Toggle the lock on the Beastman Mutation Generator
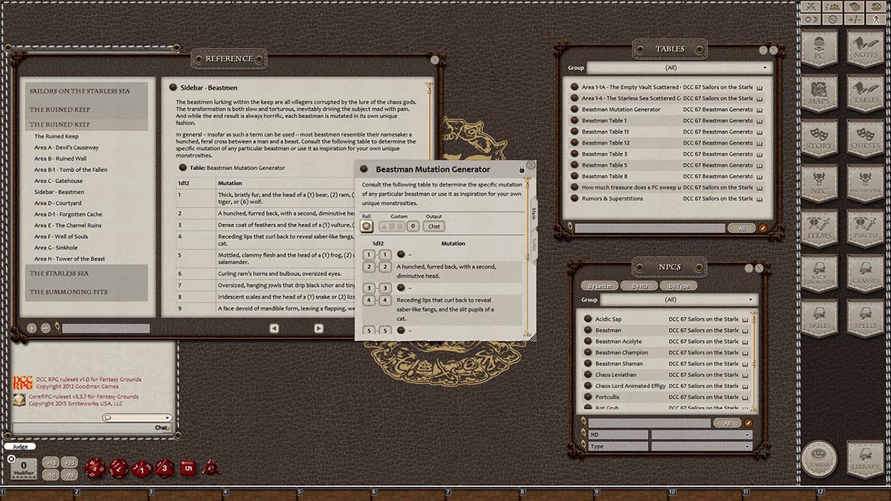The width and height of the screenshot is (891, 501). point(521,169)
